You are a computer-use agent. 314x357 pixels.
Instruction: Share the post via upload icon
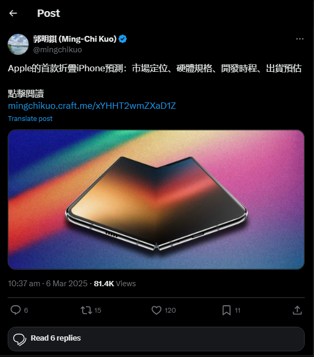pos(297,310)
